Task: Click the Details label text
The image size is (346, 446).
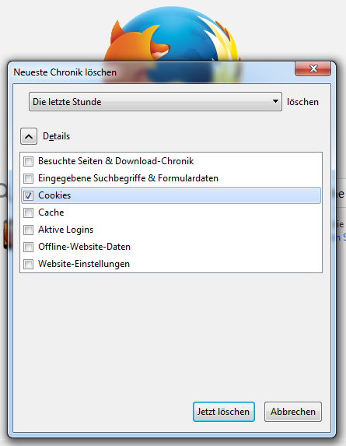Action: point(56,136)
